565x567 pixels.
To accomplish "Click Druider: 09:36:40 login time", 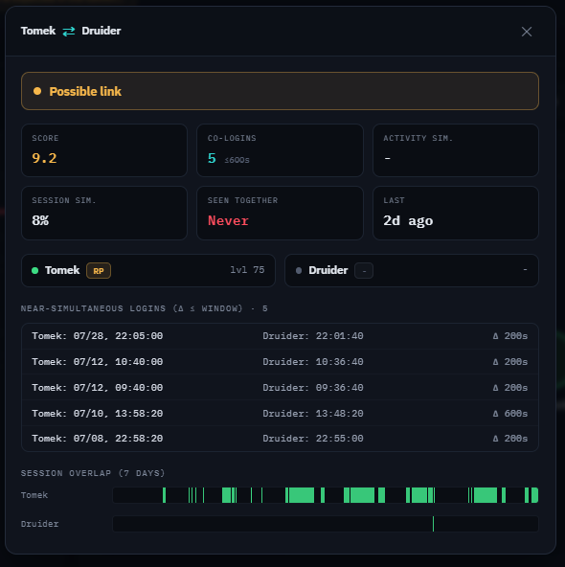I will pyautogui.click(x=313, y=388).
